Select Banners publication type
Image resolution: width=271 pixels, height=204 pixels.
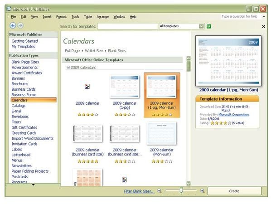tap(18, 78)
